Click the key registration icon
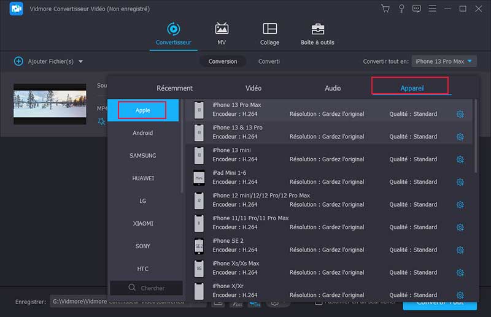The width and height of the screenshot is (491, 317). point(401,9)
